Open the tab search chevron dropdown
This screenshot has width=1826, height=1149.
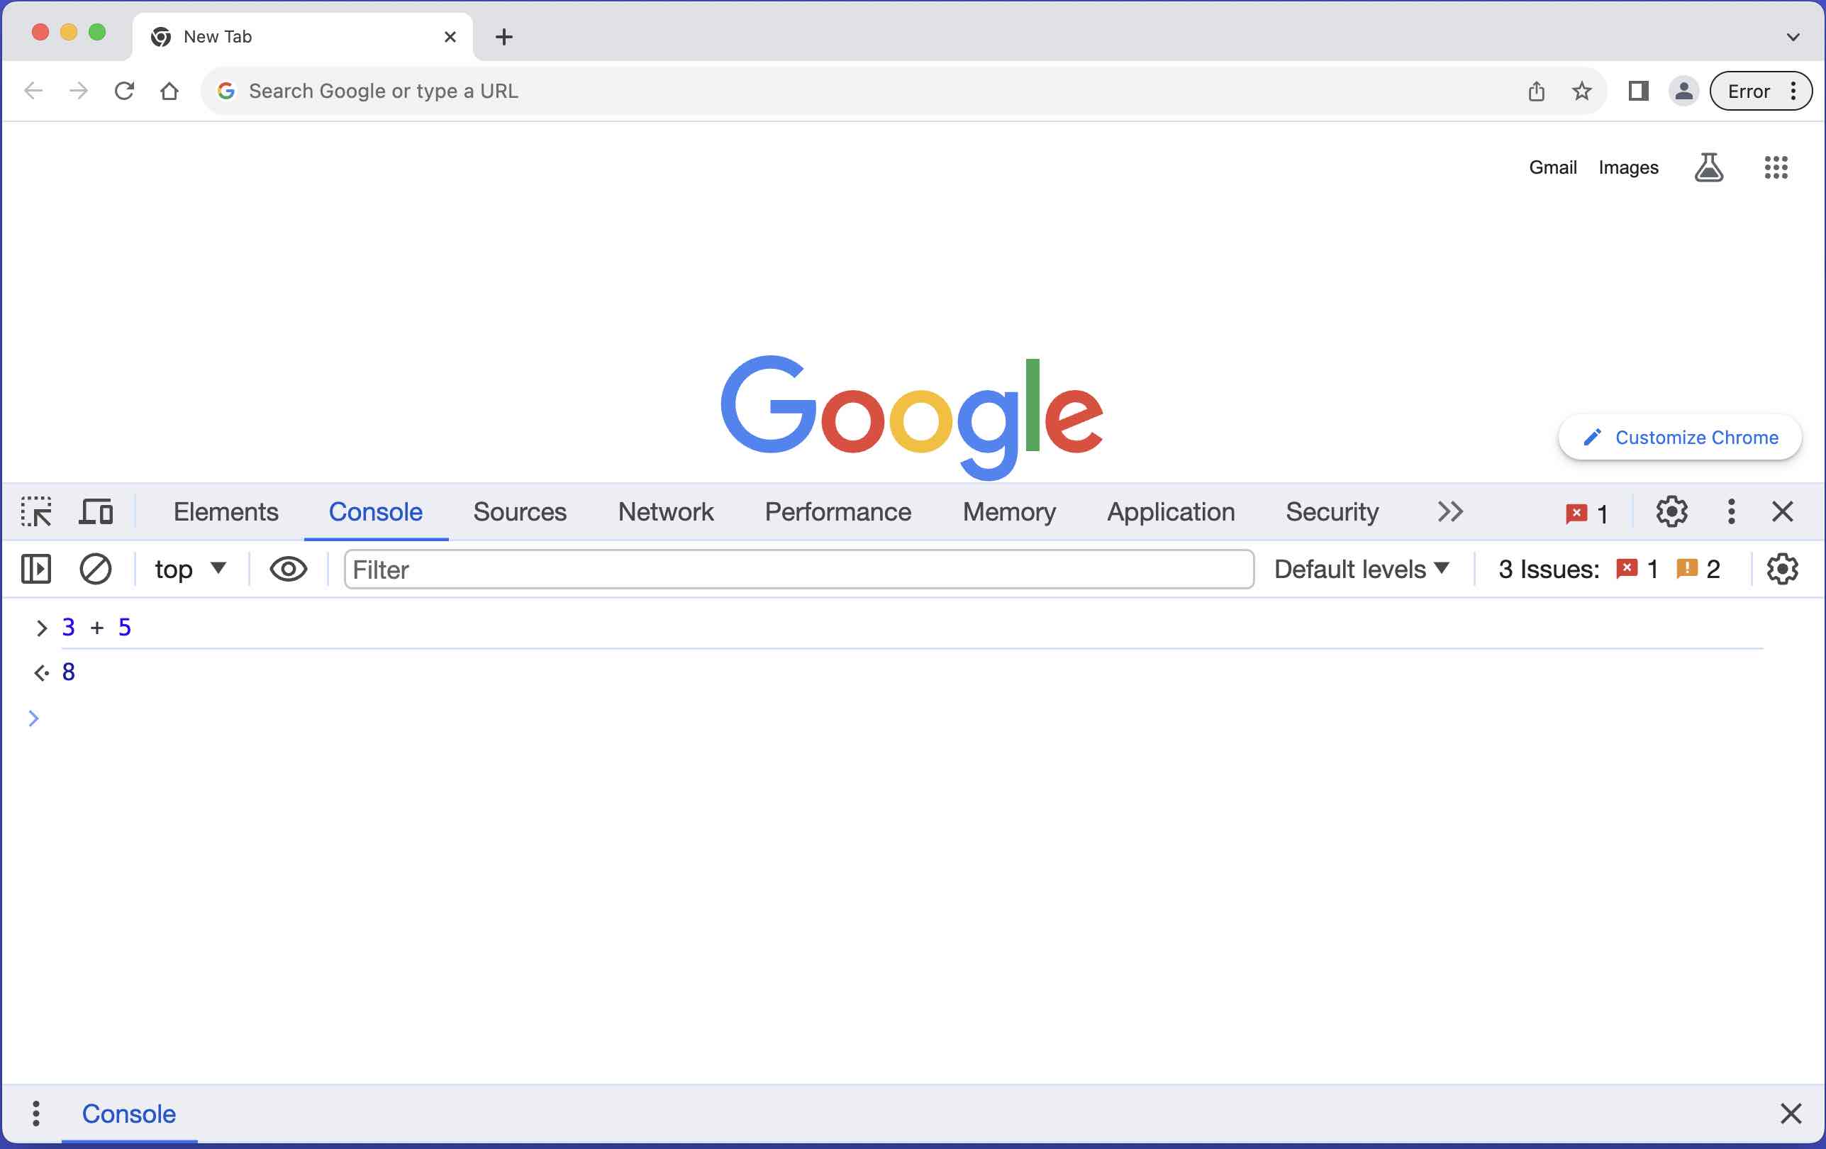pyautogui.click(x=1793, y=36)
